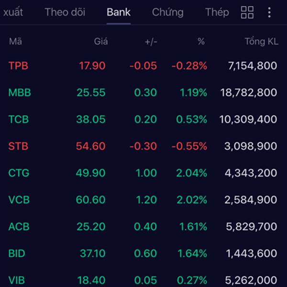
Task: Switch to the Bank tab
Action: pyautogui.click(x=119, y=12)
